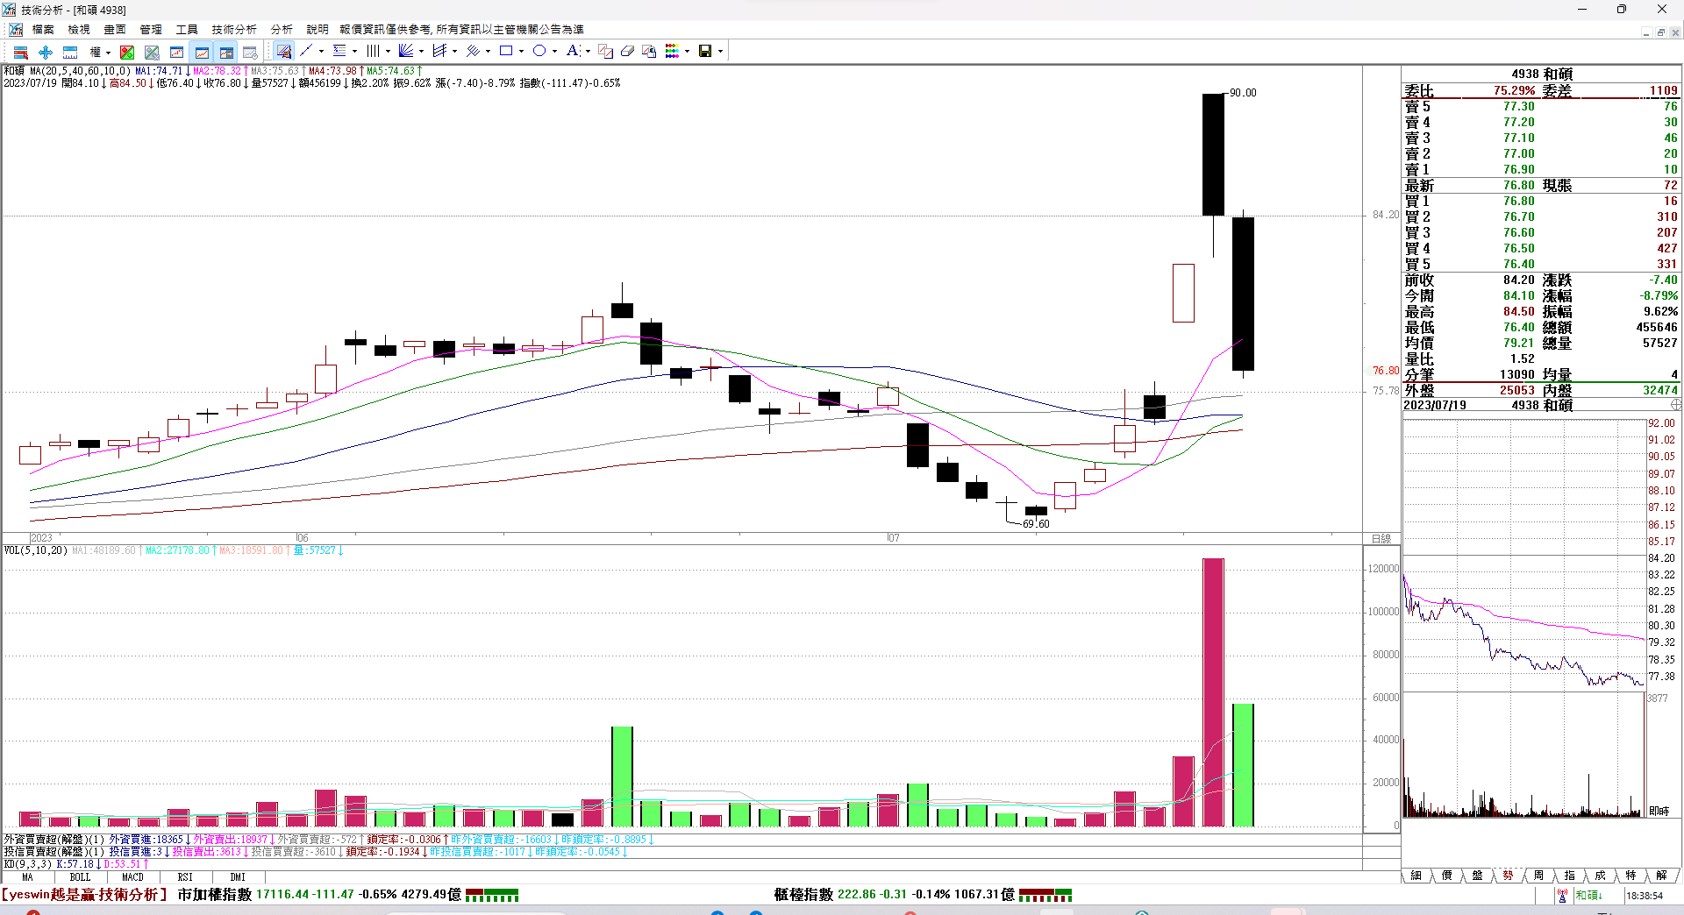
Task: Expand the rectangle tool dropdown arrow
Action: [x=521, y=52]
